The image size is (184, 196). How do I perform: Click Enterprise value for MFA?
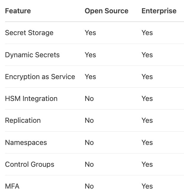147,186
